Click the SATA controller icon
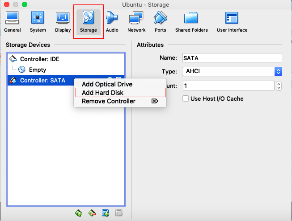292x221 pixels. coord(13,80)
